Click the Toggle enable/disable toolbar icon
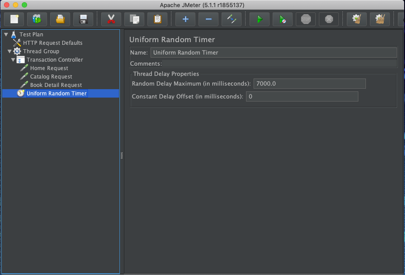This screenshot has width=405, height=275. [232, 19]
